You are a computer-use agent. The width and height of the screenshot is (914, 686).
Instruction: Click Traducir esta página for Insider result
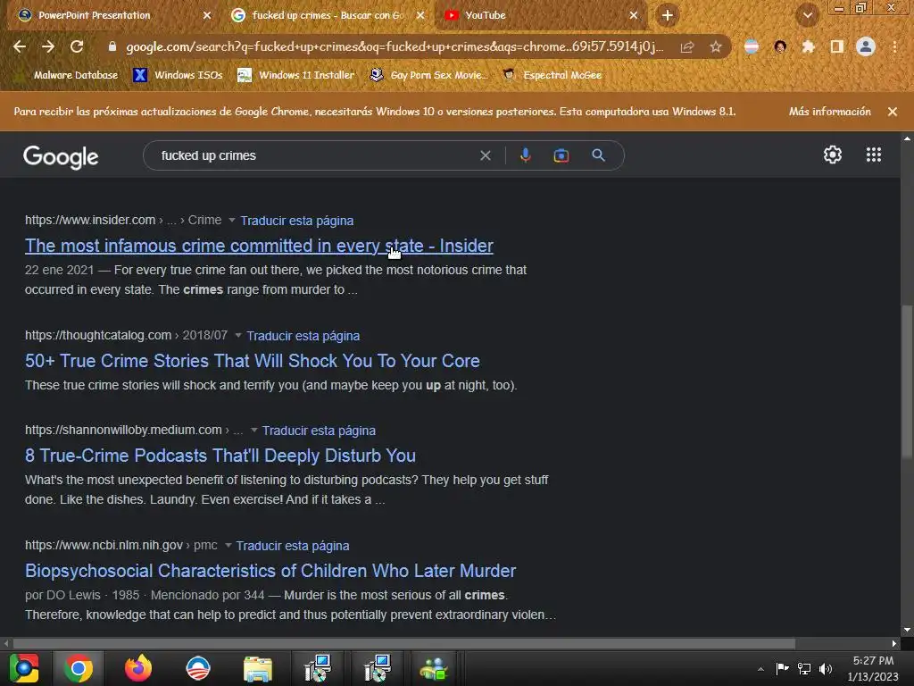pyautogui.click(x=296, y=221)
